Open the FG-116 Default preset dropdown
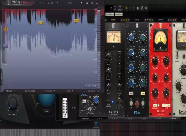Viewport: 186px width, 136px height. (113, 20)
